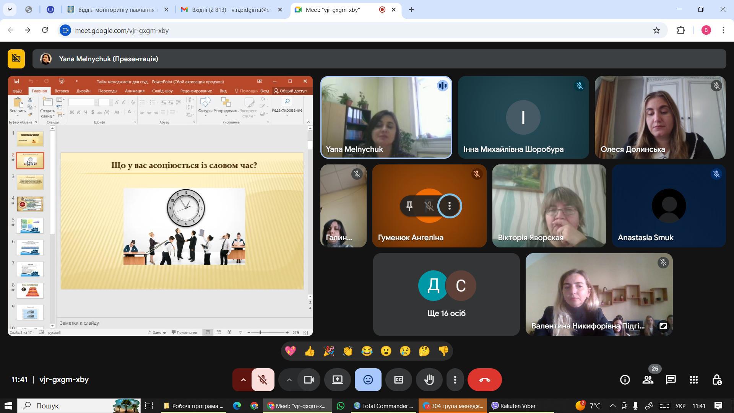Open the reactions emoji button

point(368,380)
